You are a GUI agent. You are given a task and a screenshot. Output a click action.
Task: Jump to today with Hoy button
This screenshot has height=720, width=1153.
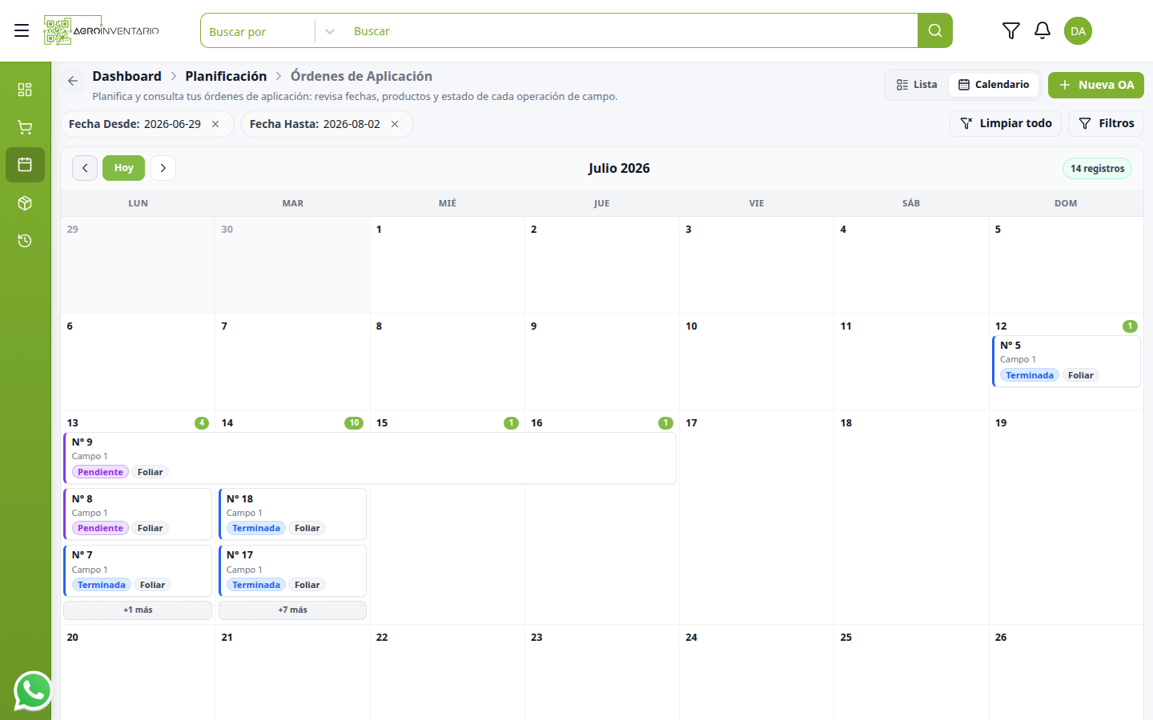pyautogui.click(x=124, y=168)
